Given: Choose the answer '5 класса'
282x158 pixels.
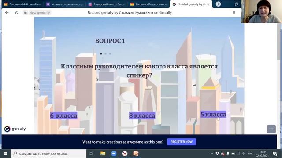Looking at the screenshot, I should click(x=213, y=114).
